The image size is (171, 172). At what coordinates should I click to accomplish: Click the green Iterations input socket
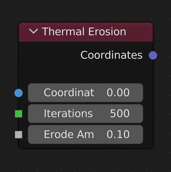coord(18,114)
